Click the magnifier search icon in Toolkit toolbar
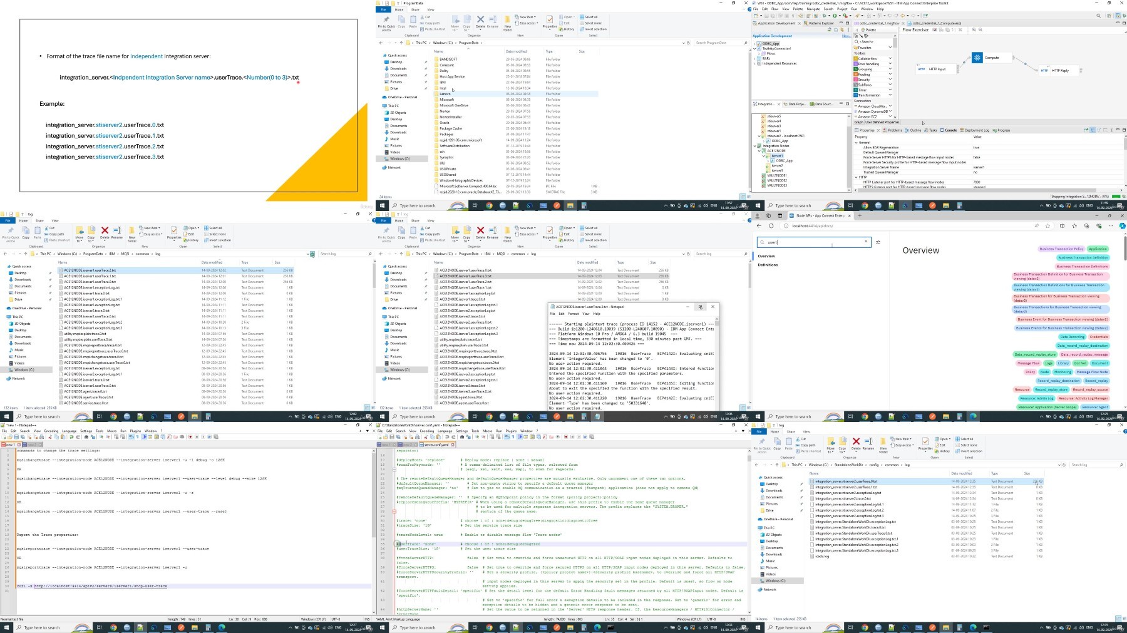This screenshot has height=633, width=1127. [x=1099, y=16]
